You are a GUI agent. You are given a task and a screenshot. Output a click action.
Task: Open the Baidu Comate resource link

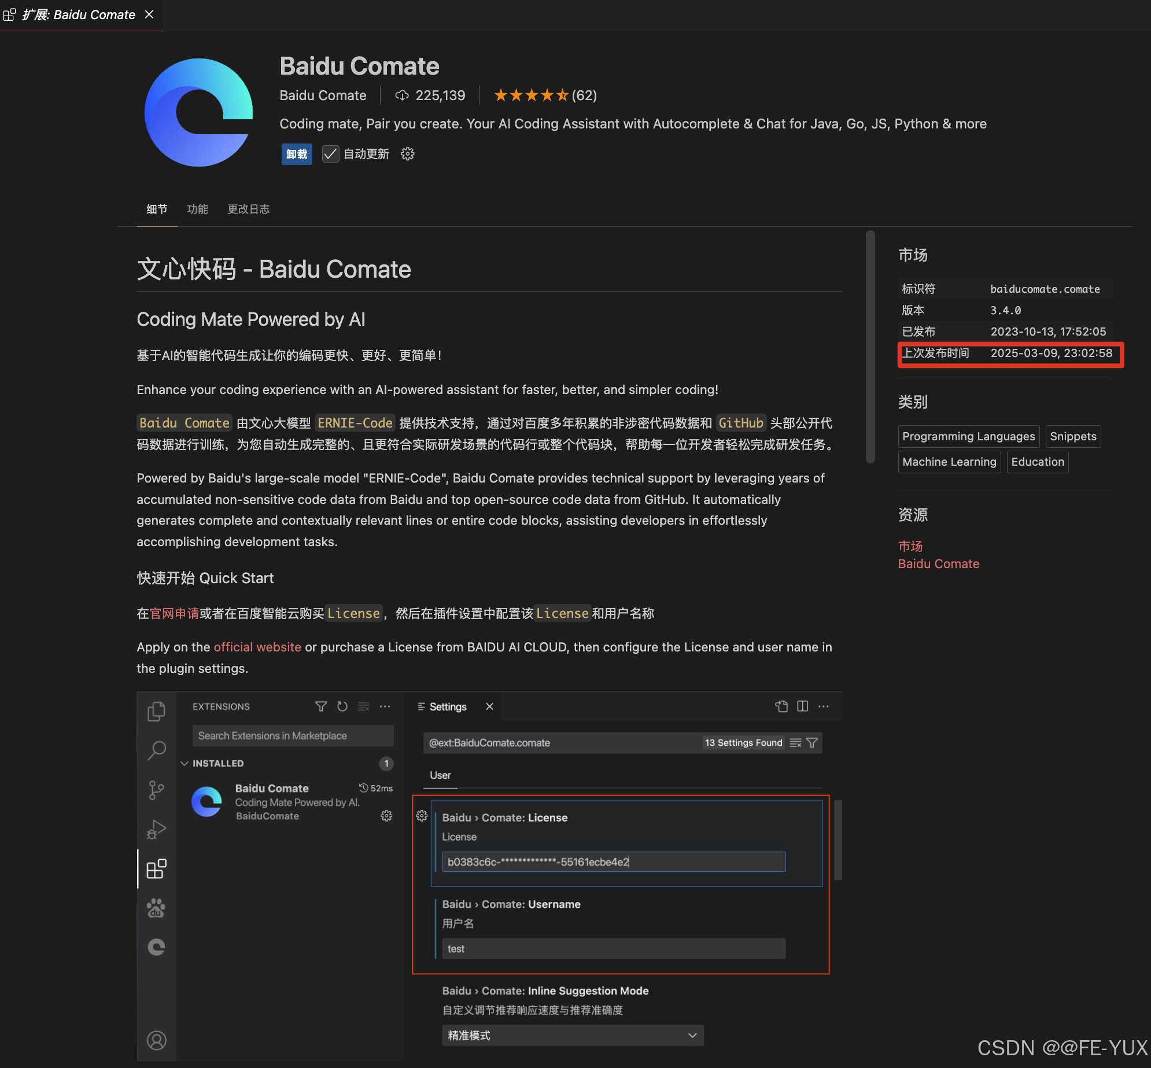point(938,564)
